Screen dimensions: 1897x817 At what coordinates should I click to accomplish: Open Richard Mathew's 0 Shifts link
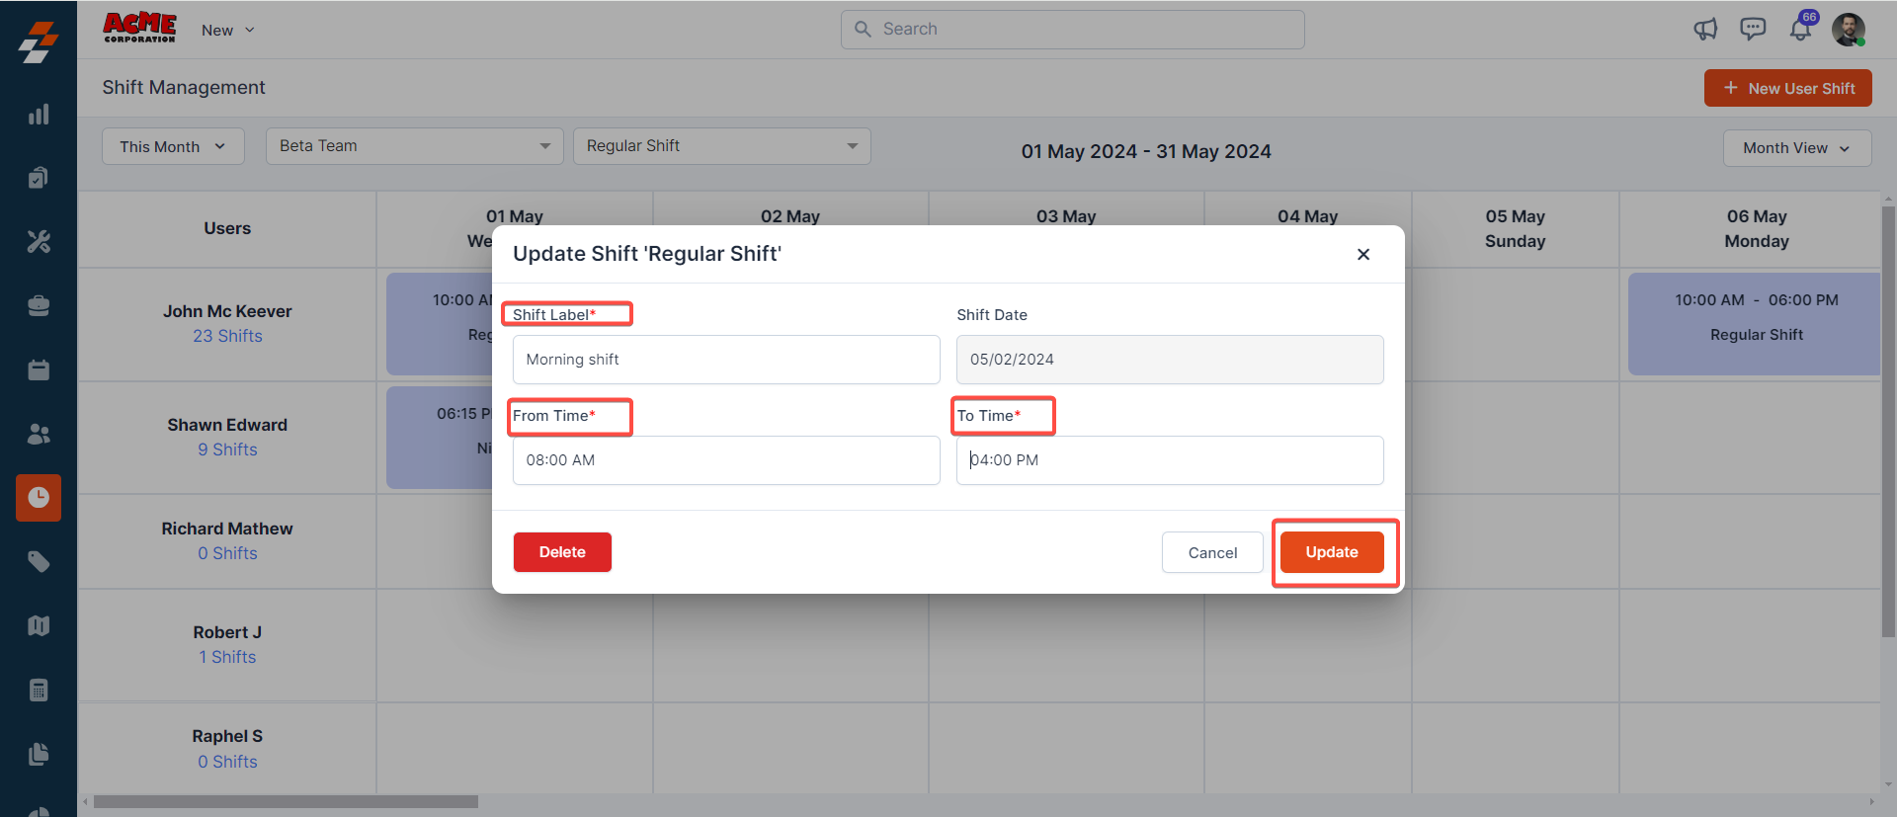coord(227,553)
